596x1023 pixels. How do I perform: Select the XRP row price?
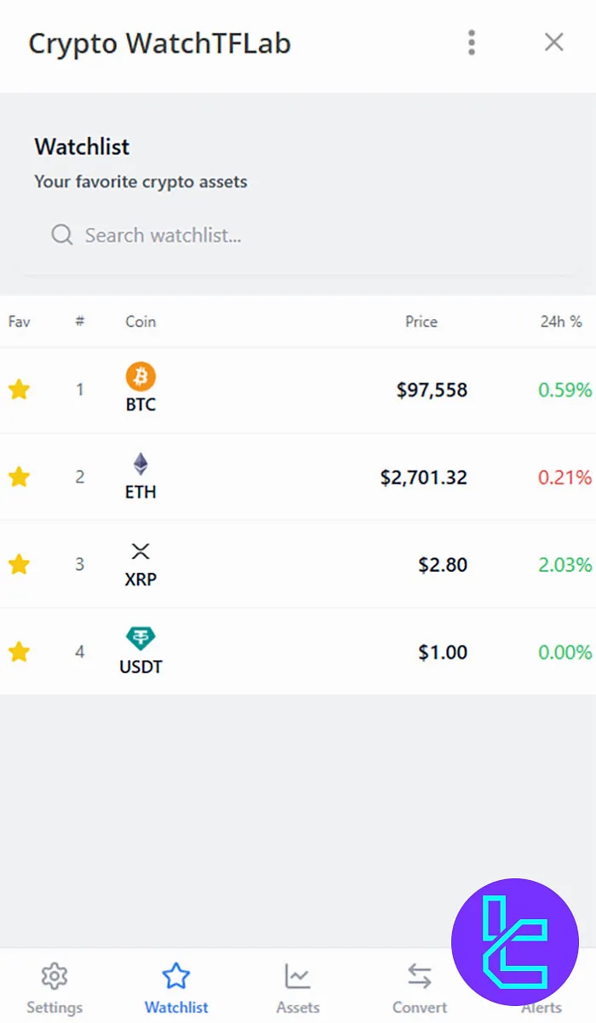[443, 564]
